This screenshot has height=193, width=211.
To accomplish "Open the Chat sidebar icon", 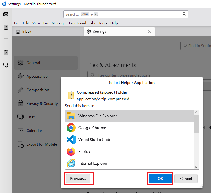I will [x=6, y=65].
